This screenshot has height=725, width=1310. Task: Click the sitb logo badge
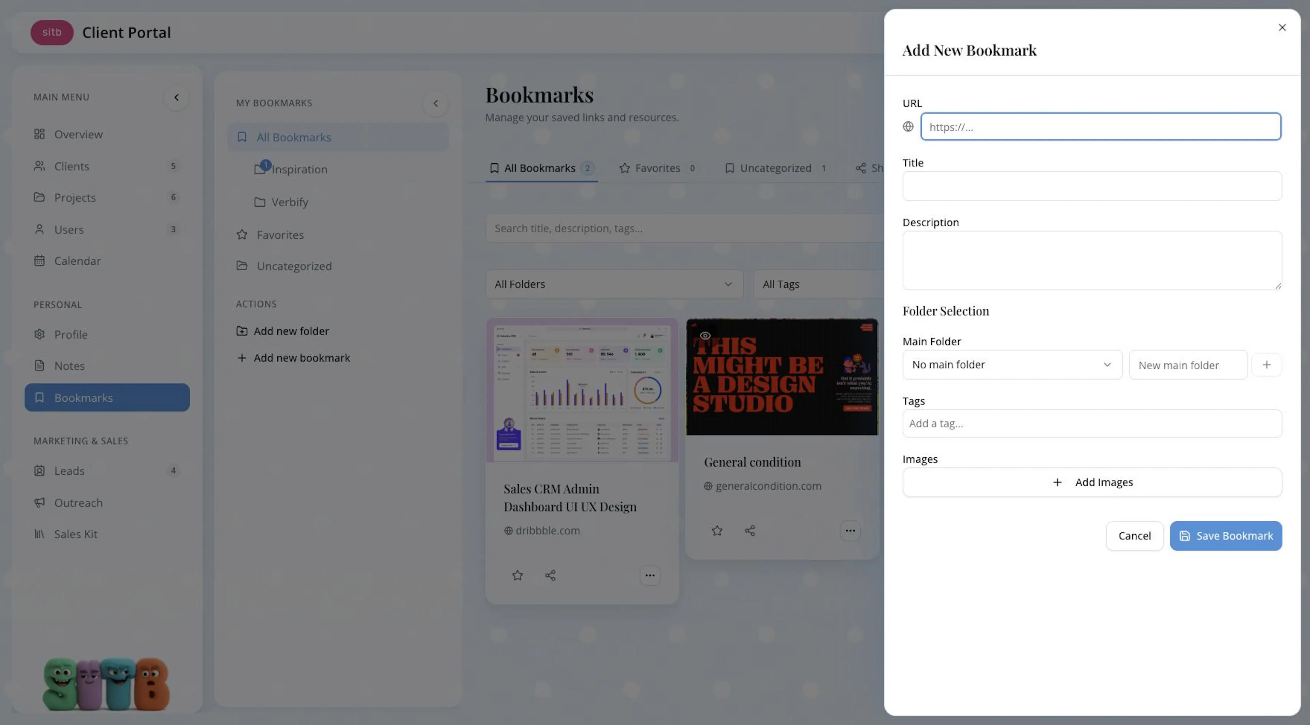(x=52, y=32)
